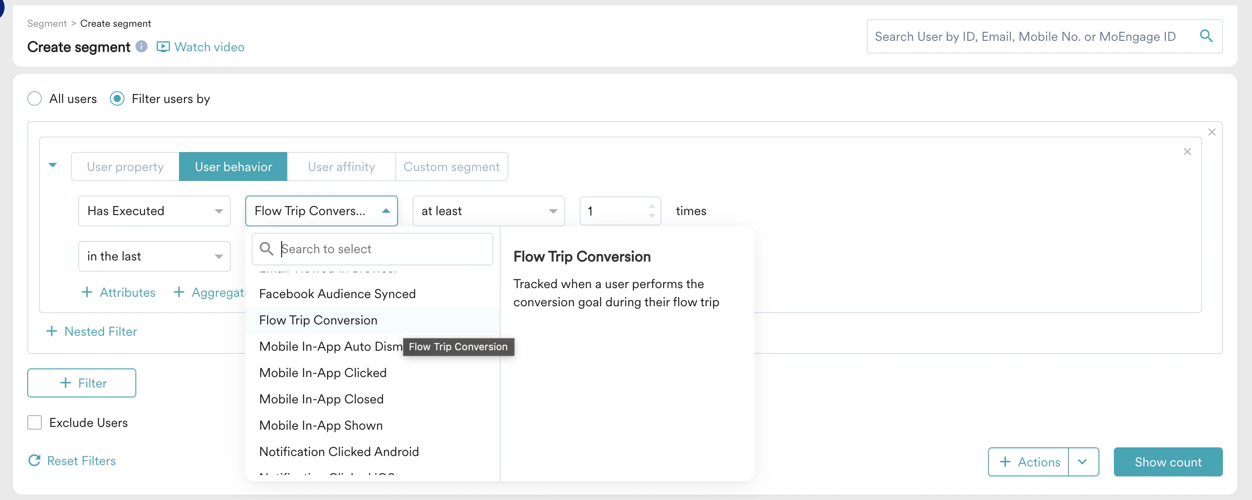Switch to the User property tab
Screen dimensions: 1252x500
point(125,167)
